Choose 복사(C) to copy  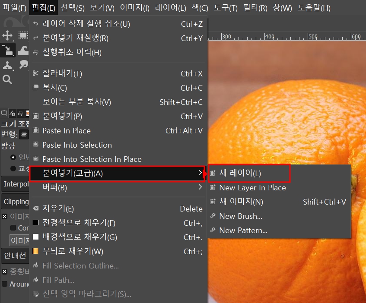click(118, 88)
